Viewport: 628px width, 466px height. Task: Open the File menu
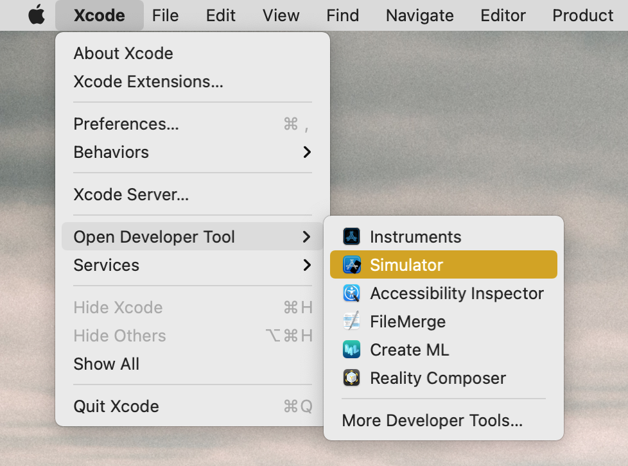click(166, 15)
